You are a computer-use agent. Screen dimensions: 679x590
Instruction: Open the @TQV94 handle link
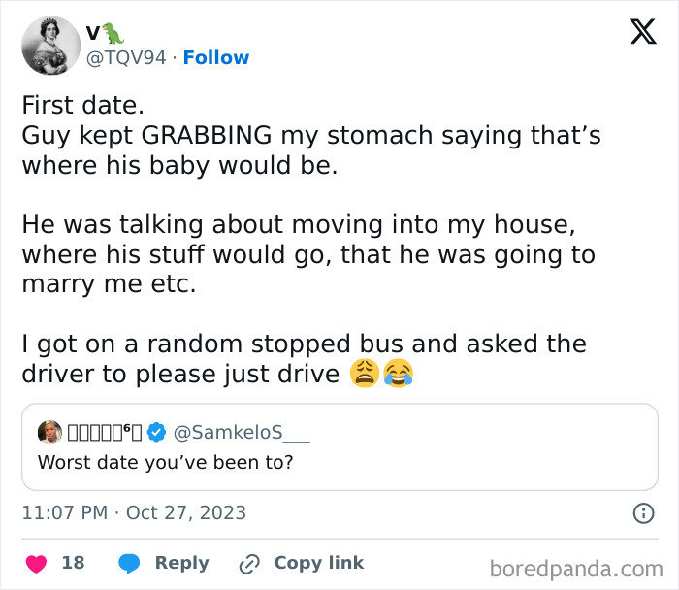[x=126, y=58]
